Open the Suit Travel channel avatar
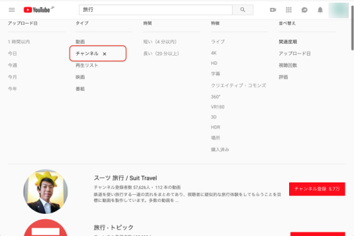 pyautogui.click(x=46, y=192)
